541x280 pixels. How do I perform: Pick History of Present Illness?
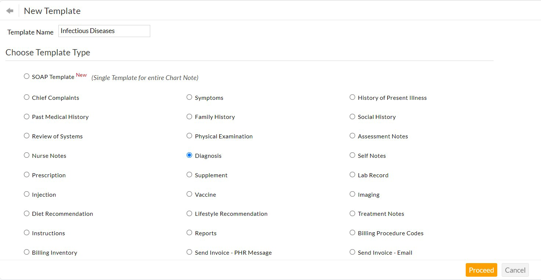pyautogui.click(x=352, y=97)
